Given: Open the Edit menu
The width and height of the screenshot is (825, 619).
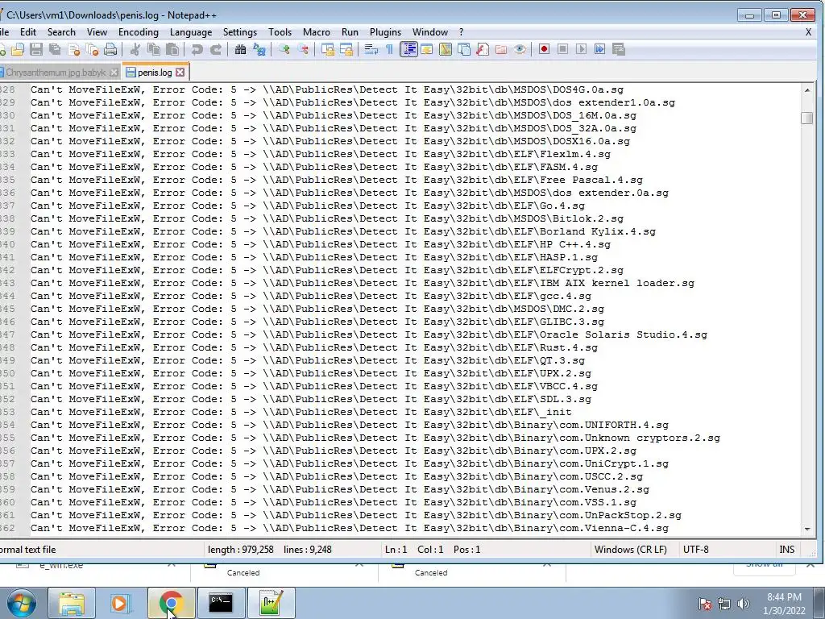Looking at the screenshot, I should pyautogui.click(x=28, y=32).
